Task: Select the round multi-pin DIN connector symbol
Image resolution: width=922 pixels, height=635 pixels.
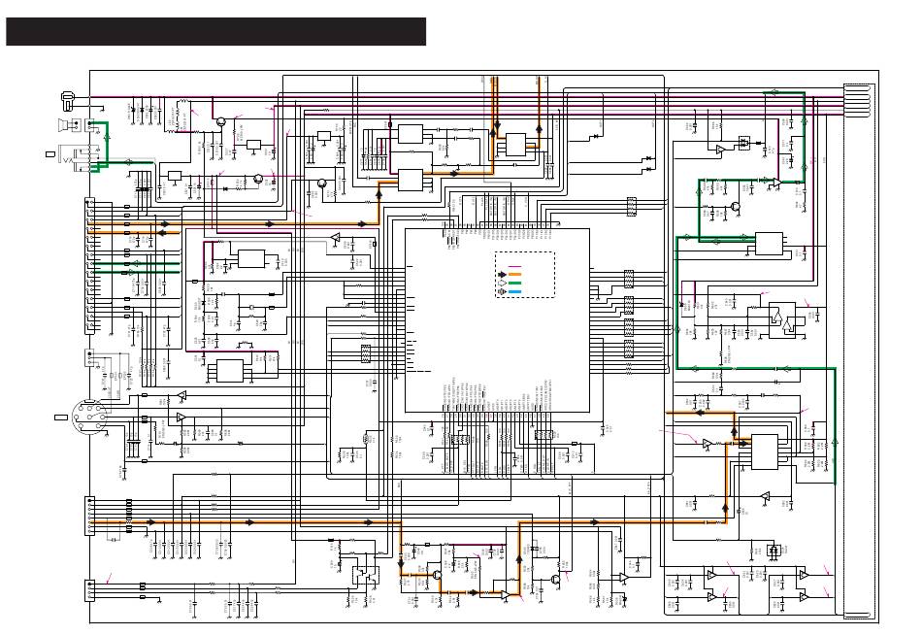Action: (x=89, y=417)
